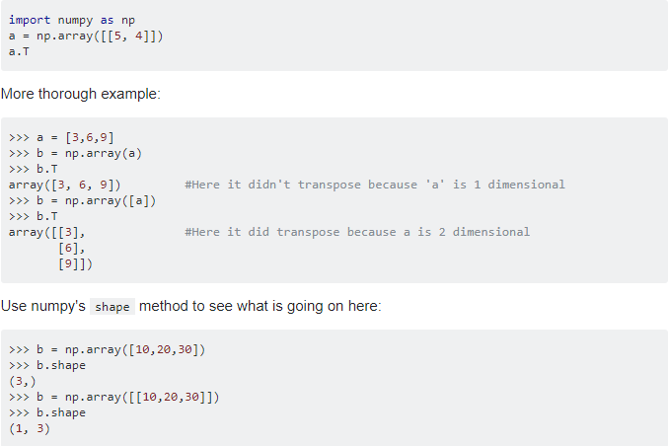The height and width of the screenshot is (446, 669).
Task: Click 'method to see what is going on here' text
Action: click(260, 306)
